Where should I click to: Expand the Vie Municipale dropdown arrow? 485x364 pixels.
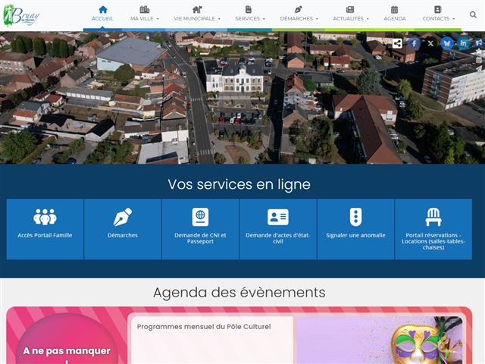pyautogui.click(x=219, y=19)
